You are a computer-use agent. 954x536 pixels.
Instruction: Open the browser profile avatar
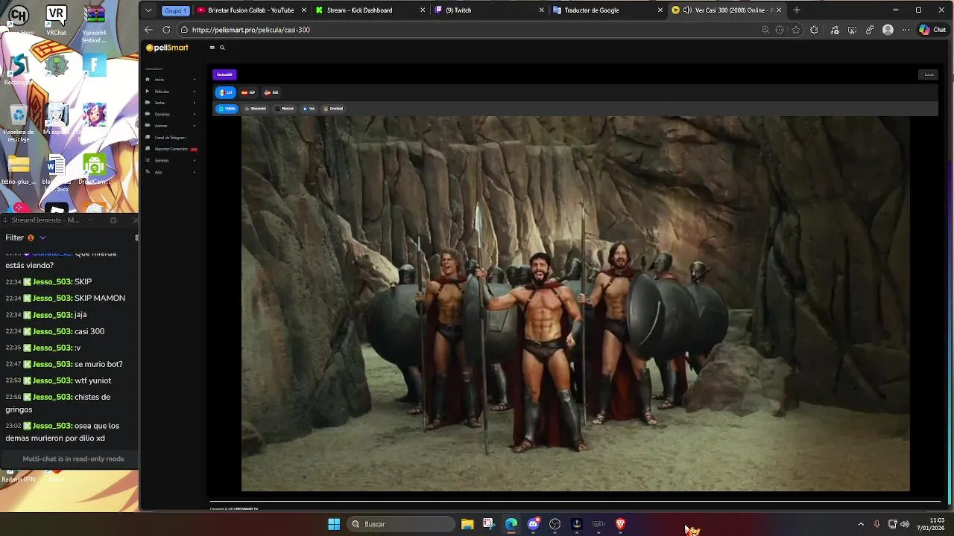888,30
